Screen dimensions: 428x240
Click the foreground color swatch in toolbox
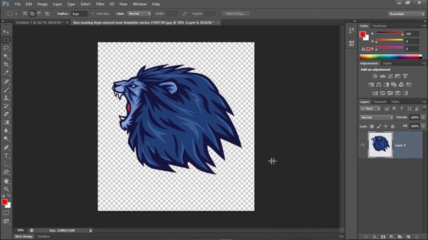point(5,202)
